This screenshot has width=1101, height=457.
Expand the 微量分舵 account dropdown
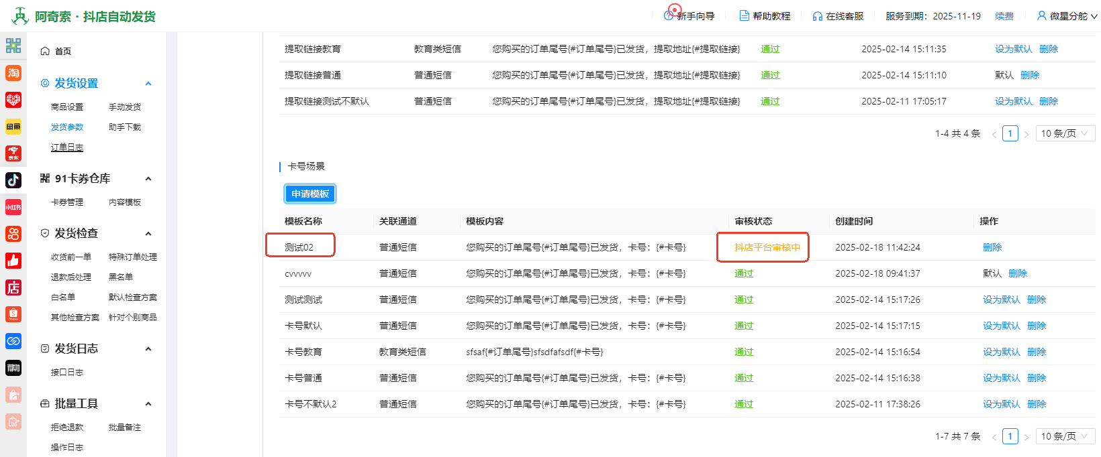1067,16
